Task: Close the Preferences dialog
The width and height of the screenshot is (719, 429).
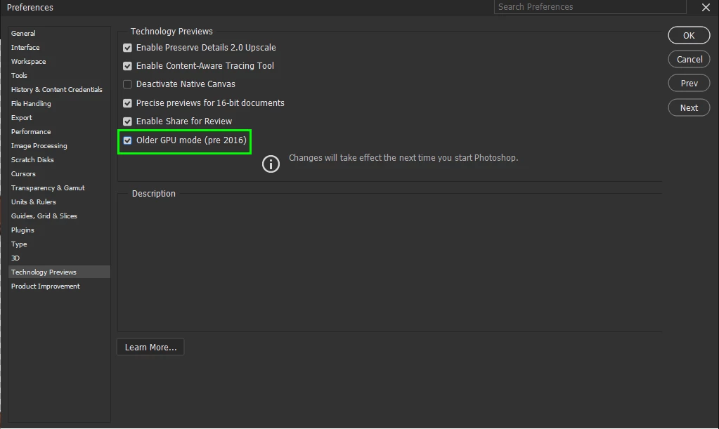Action: pos(706,7)
